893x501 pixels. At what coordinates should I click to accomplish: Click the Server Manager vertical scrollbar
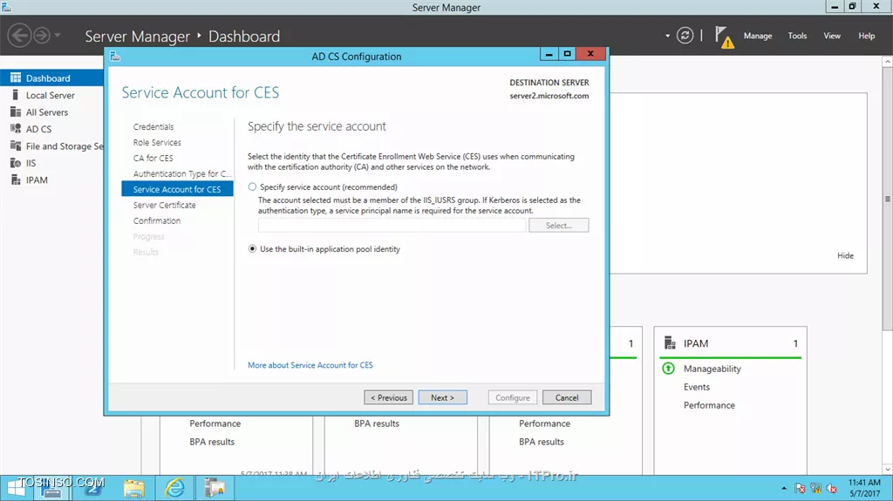(x=887, y=200)
